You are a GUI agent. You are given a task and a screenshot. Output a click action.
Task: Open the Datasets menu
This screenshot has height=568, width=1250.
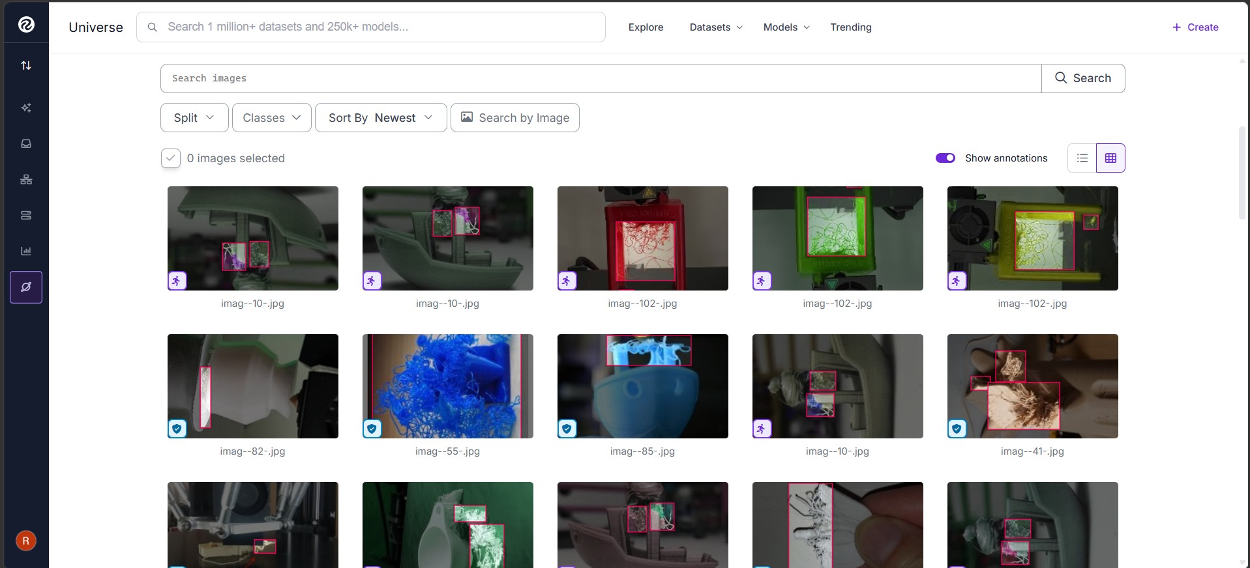(x=716, y=27)
